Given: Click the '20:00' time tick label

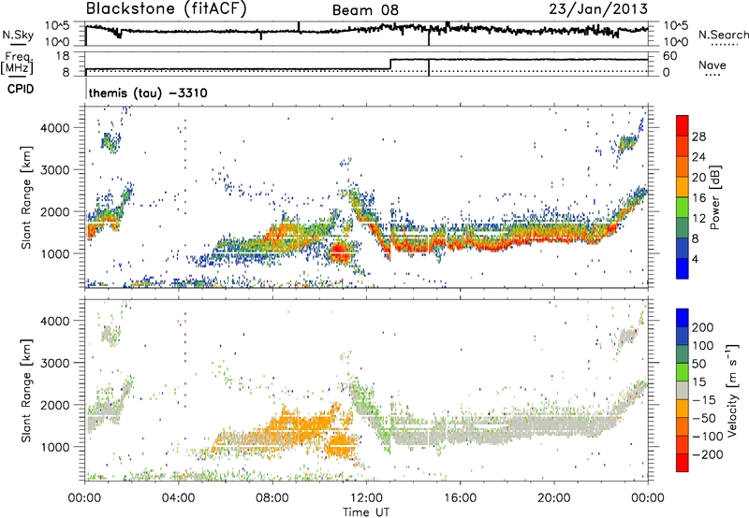Looking at the screenshot, I should (553, 498).
